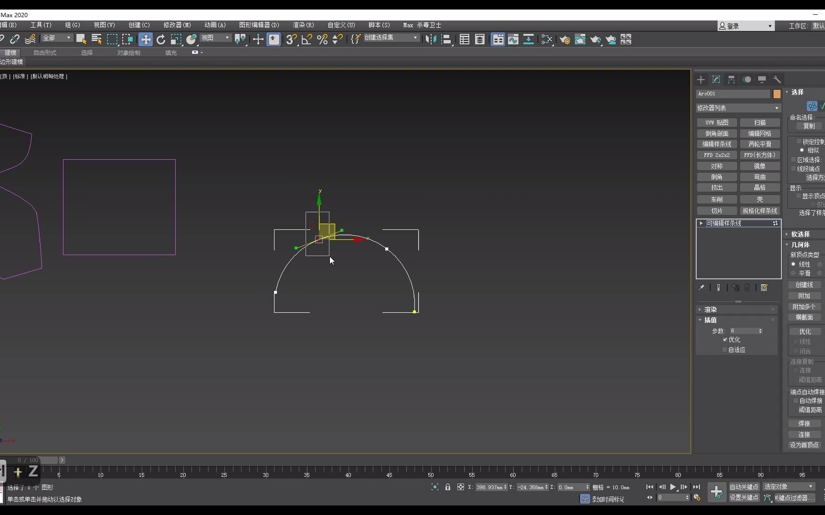Switch to the 自由形式 ribbon tab

44,53
